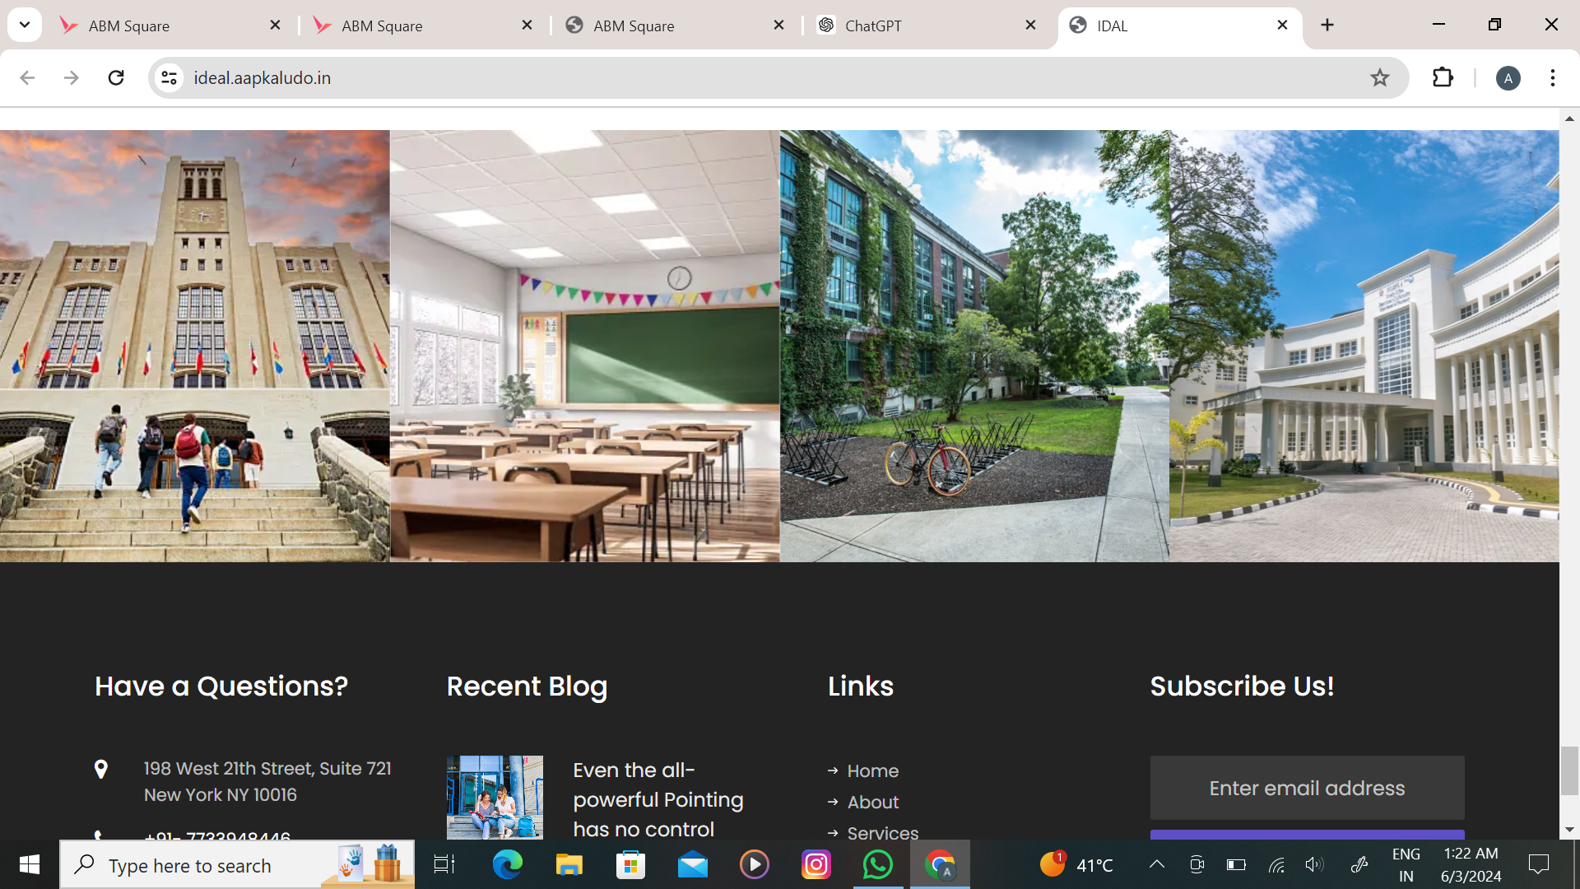
Task: Open the recent blog post thumbnail
Action: [495, 797]
